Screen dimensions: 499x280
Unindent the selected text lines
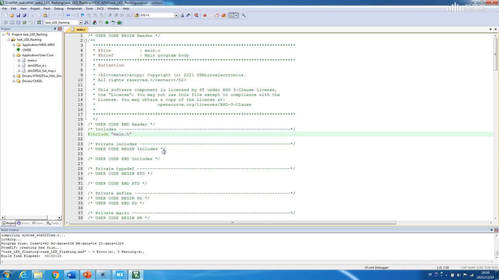pos(116,15)
